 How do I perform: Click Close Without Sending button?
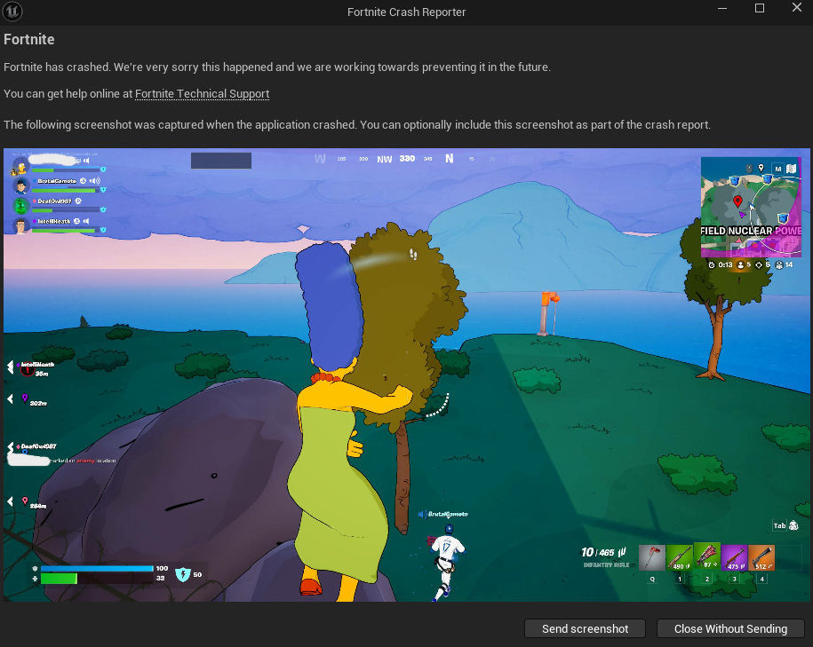click(x=730, y=629)
